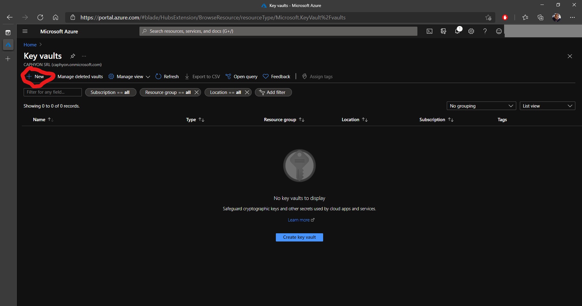The image size is (582, 306).
Task: Open Manage deleted vaults
Action: [x=80, y=77]
